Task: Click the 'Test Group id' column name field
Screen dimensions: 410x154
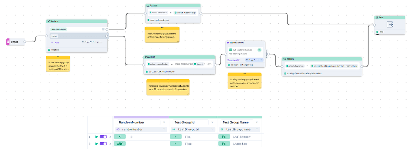Action: click(x=190, y=122)
